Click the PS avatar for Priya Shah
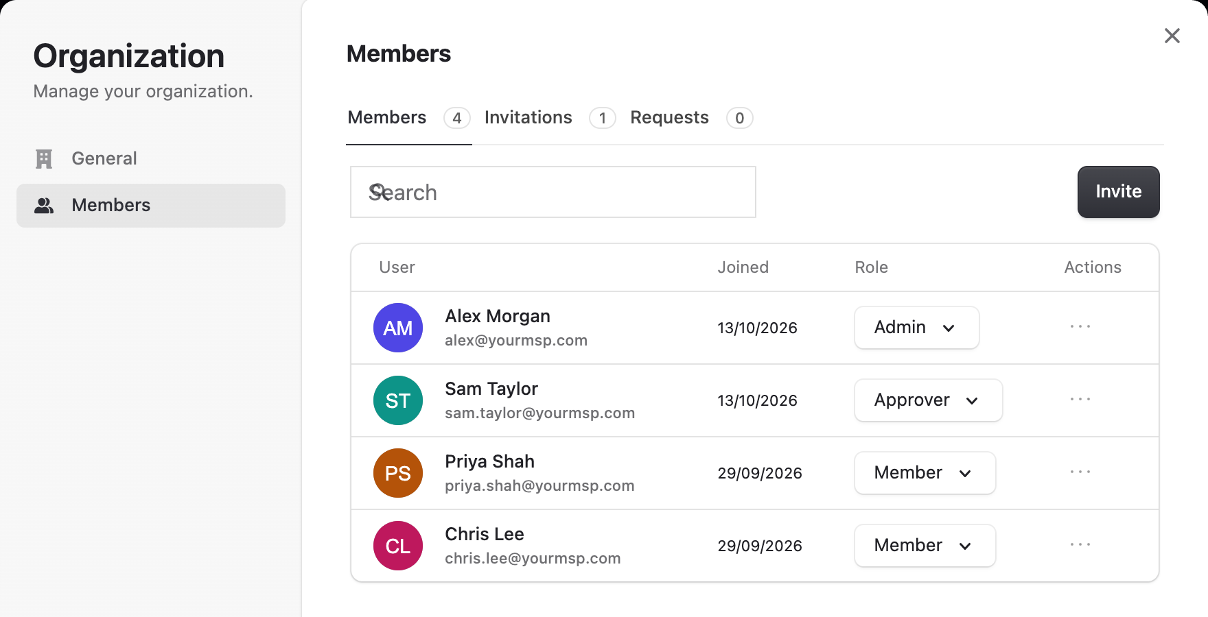1208x617 pixels. pyautogui.click(x=398, y=473)
